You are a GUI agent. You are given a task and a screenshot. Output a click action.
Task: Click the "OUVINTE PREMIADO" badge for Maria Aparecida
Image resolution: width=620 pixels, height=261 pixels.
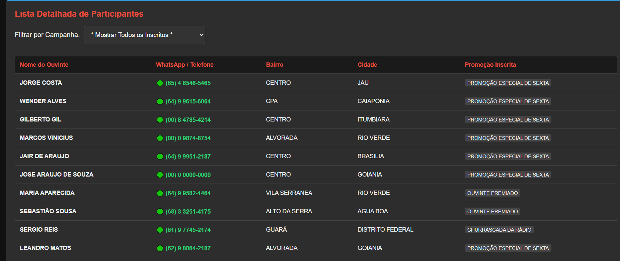tap(492, 193)
